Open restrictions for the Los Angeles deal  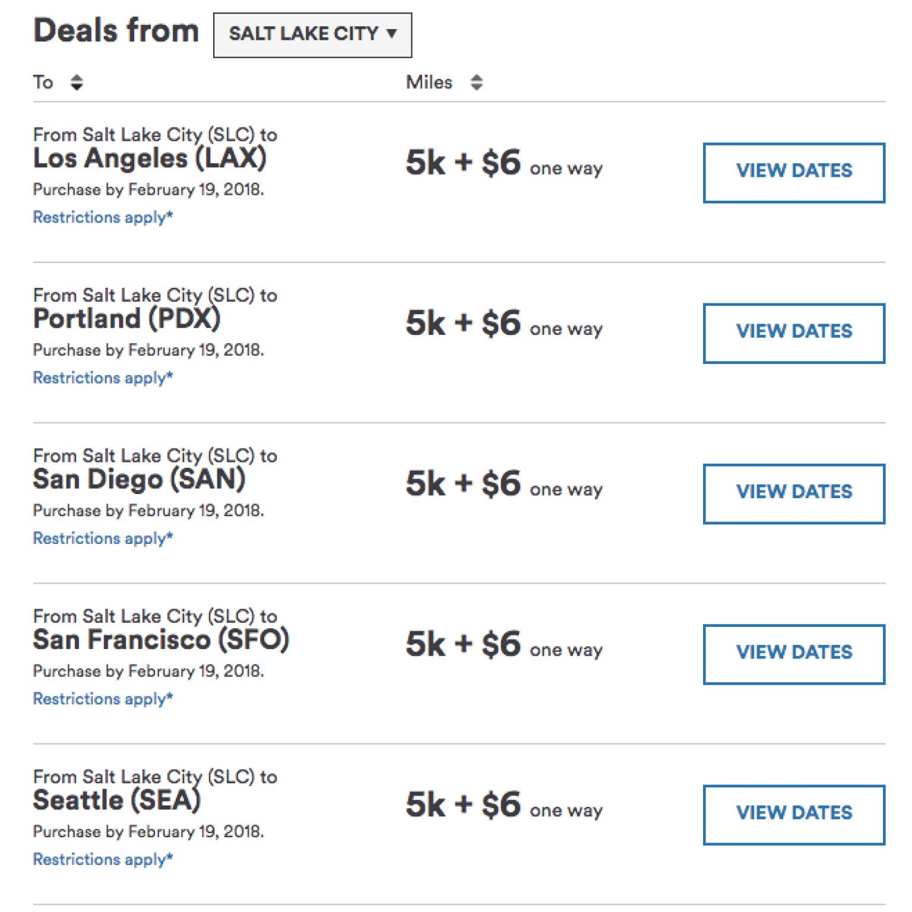[x=102, y=217]
